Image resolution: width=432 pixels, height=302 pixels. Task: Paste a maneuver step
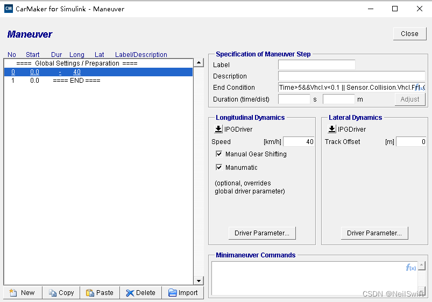point(100,293)
